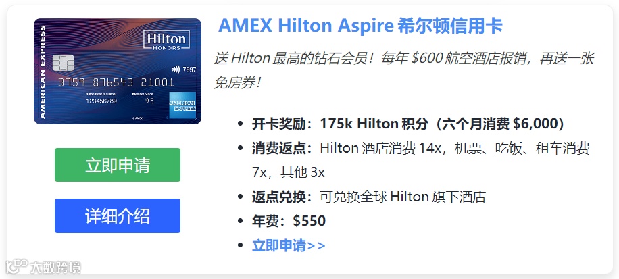This screenshot has height=279, width=619.
Task: Click the silver EMV chip on the card
Action: coord(63,63)
